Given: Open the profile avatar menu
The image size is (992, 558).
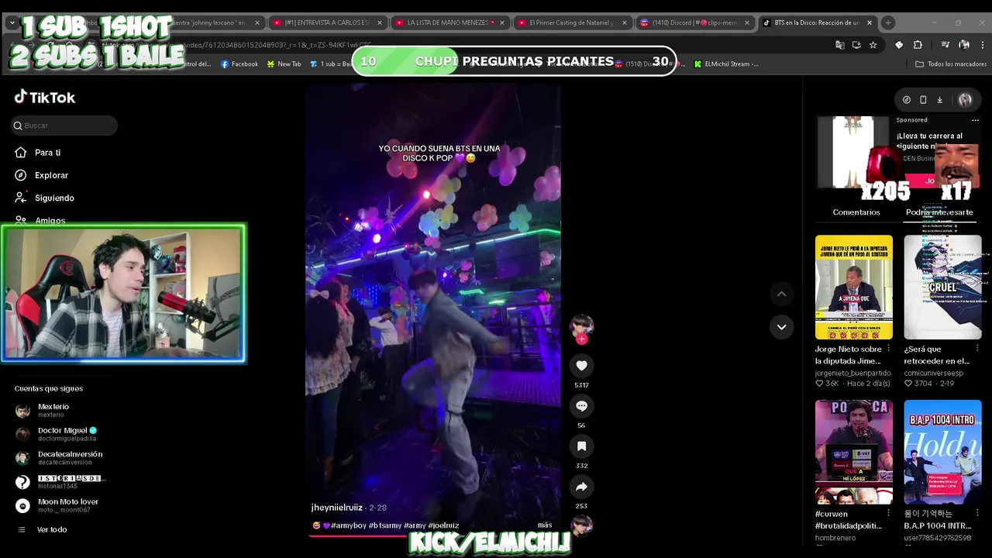Looking at the screenshot, I should [965, 100].
